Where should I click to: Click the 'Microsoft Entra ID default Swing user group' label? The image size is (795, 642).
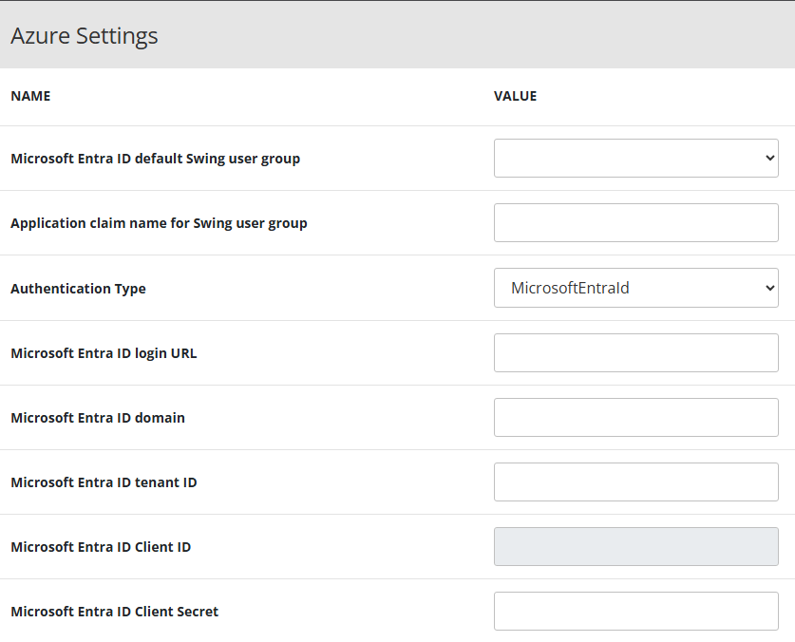point(155,159)
